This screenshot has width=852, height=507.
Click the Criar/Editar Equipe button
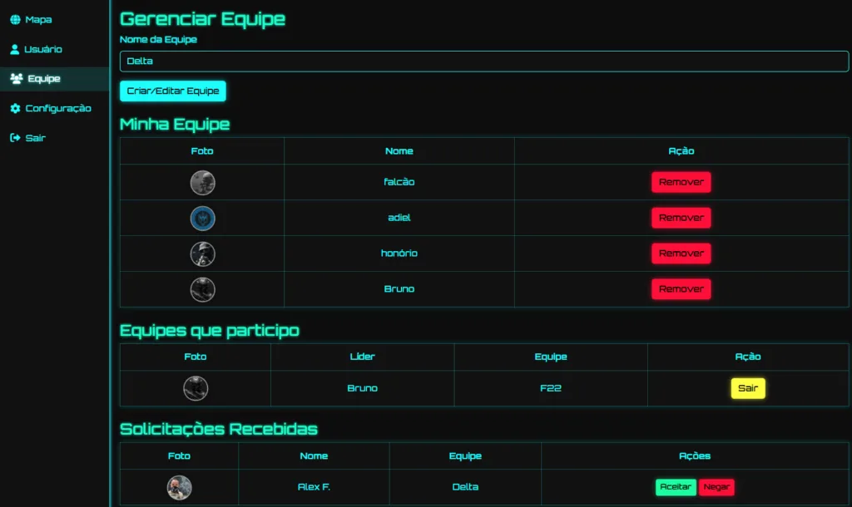172,91
